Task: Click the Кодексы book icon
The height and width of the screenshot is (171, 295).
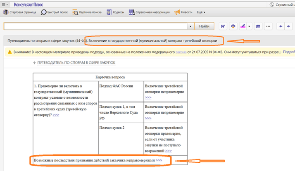Action: [109, 12]
